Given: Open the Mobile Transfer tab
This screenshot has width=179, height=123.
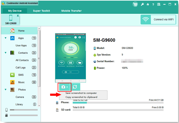Looking at the screenshot, I should (x=71, y=11).
